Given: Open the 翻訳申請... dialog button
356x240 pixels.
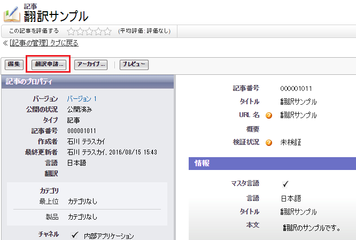Looking at the screenshot, I should pyautogui.click(x=49, y=65).
